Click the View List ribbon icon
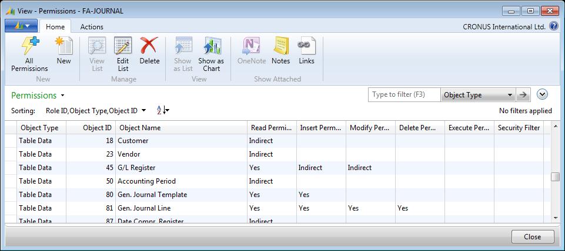 tap(97, 54)
